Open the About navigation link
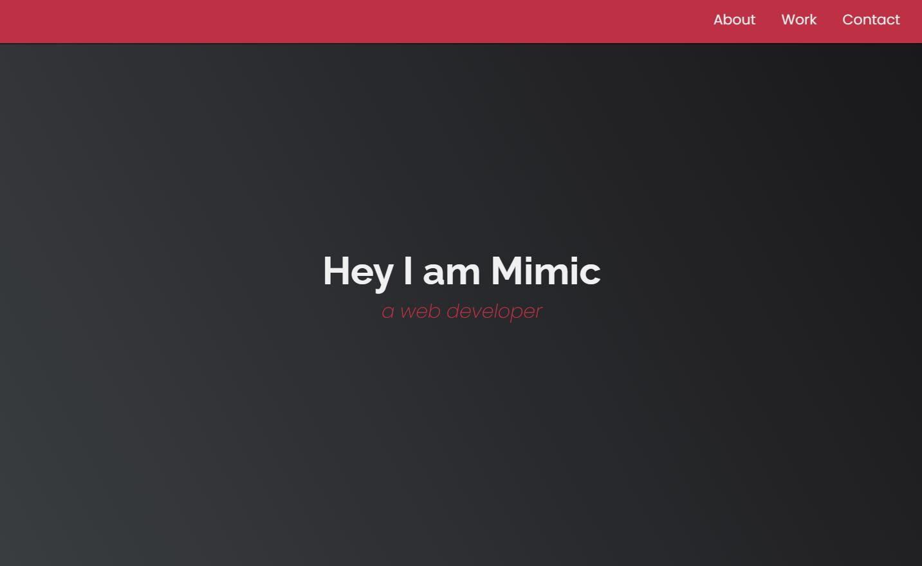Screen dimensions: 922x566 click(734, 20)
